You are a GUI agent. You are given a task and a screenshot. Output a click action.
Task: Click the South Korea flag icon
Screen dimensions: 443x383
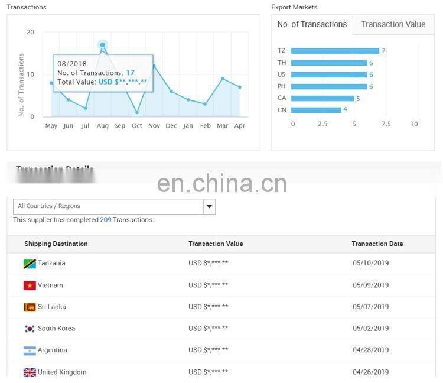(x=30, y=329)
